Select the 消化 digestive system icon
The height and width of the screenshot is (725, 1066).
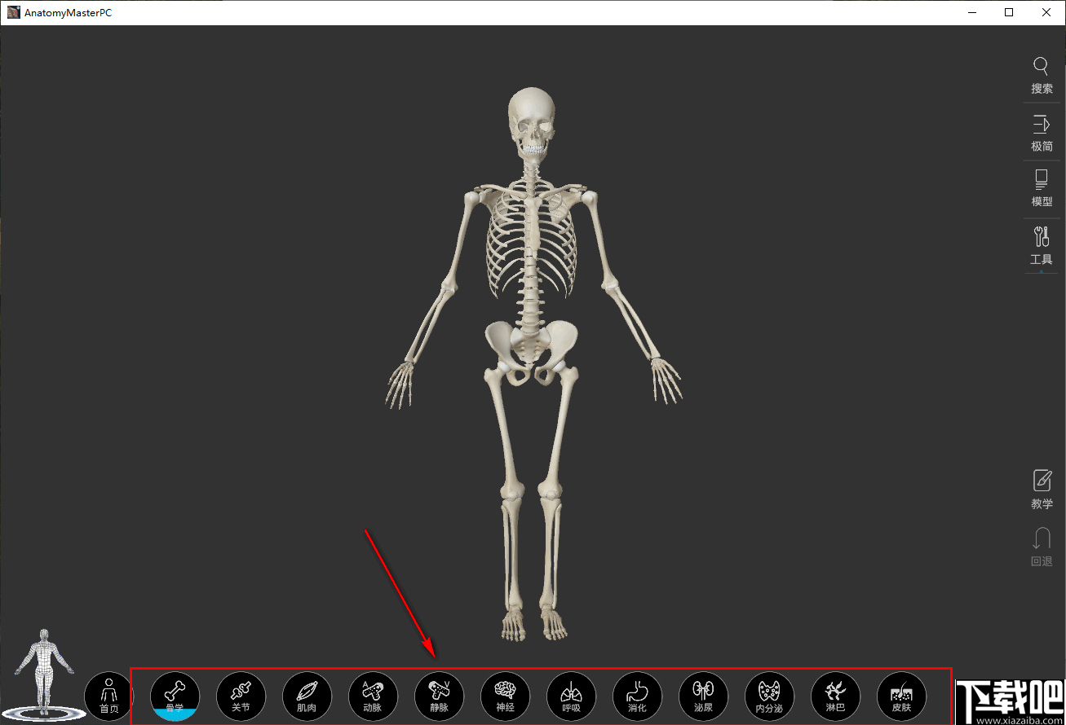pos(637,696)
